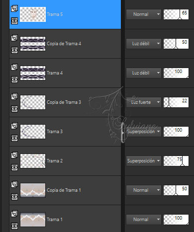The width and height of the screenshot is (194, 232).
Task: Click the layer type icon of Copia de Trama 3
Action: click(x=14, y=96)
